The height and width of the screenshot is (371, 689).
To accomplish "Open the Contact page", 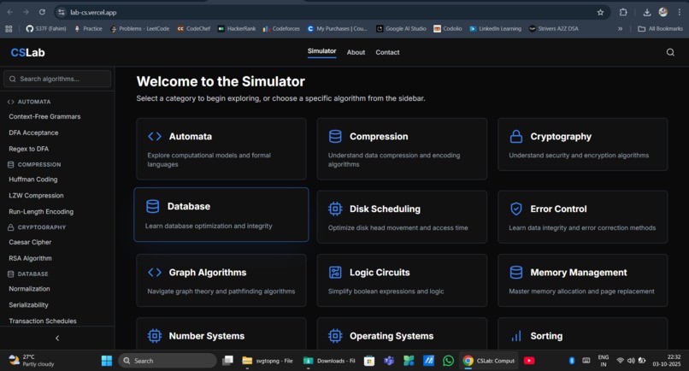I will 387,52.
